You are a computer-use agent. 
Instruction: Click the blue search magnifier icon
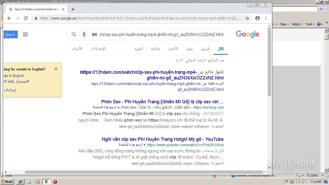[x=74, y=34]
